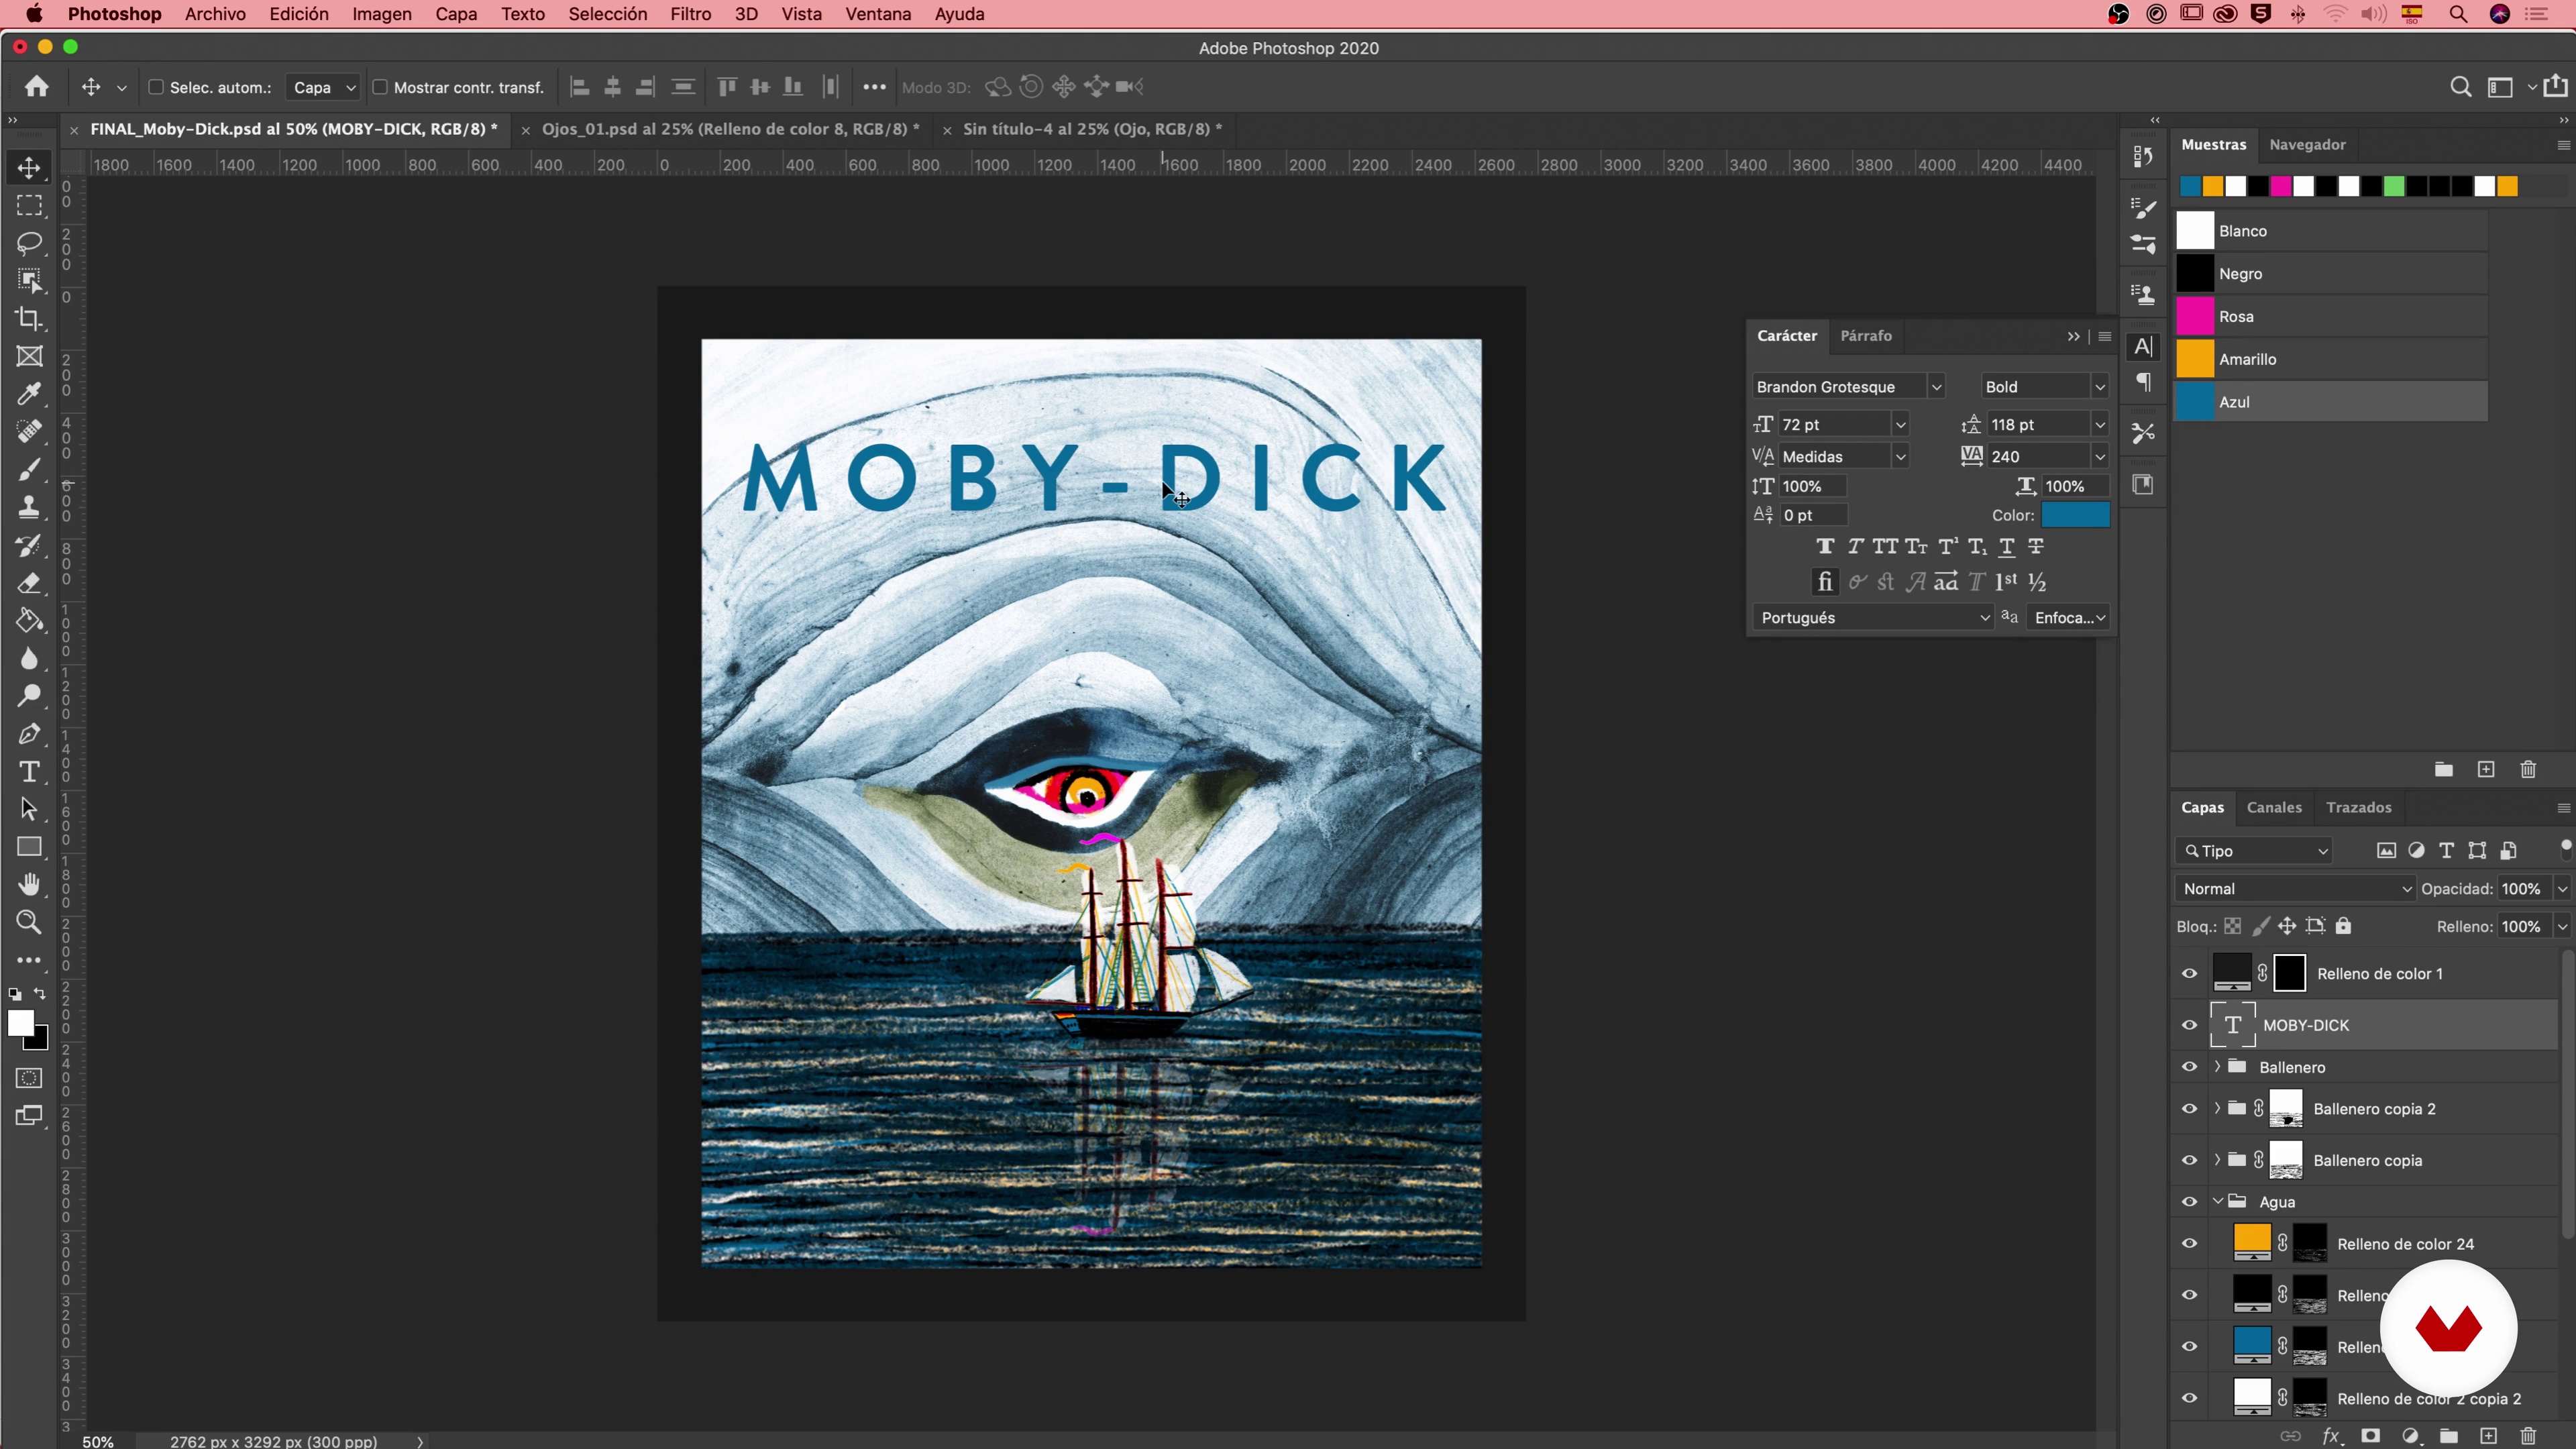The height and width of the screenshot is (1449, 2576).
Task: Select the Crop tool
Action: click(29, 319)
